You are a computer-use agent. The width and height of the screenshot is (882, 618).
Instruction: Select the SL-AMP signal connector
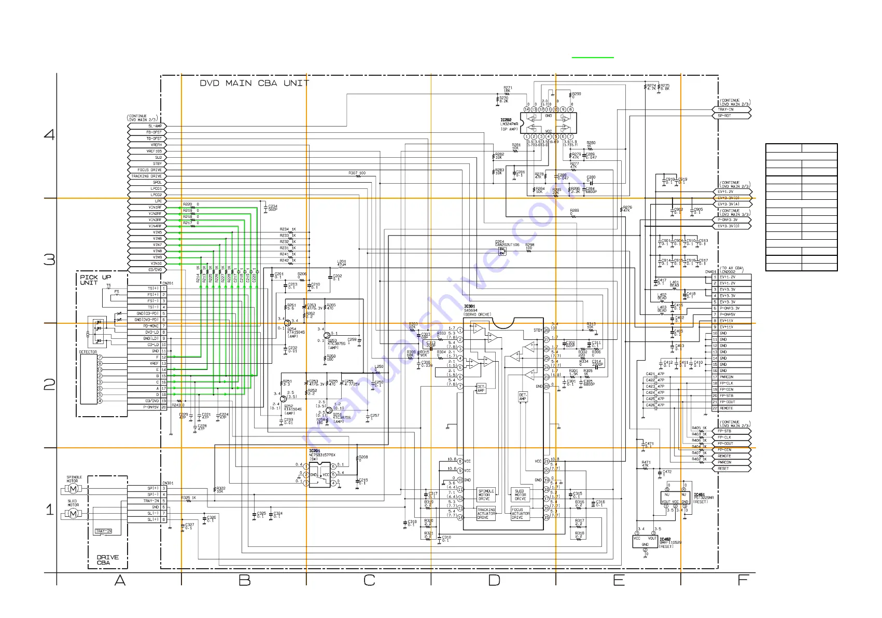tap(147, 126)
